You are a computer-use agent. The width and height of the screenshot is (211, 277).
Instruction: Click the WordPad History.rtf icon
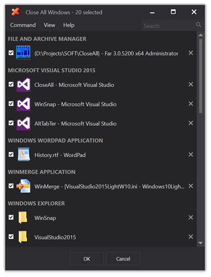[x=24, y=155]
